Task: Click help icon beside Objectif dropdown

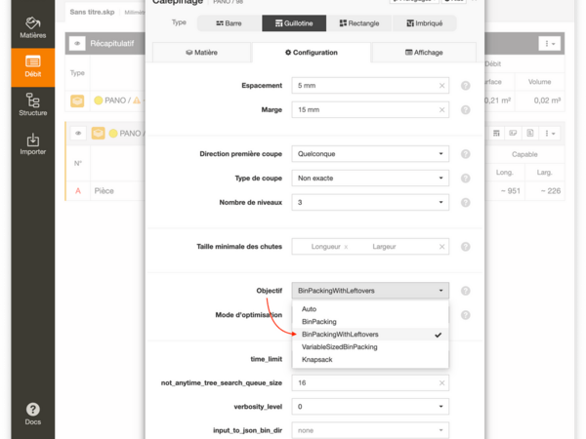Action: tap(466, 291)
